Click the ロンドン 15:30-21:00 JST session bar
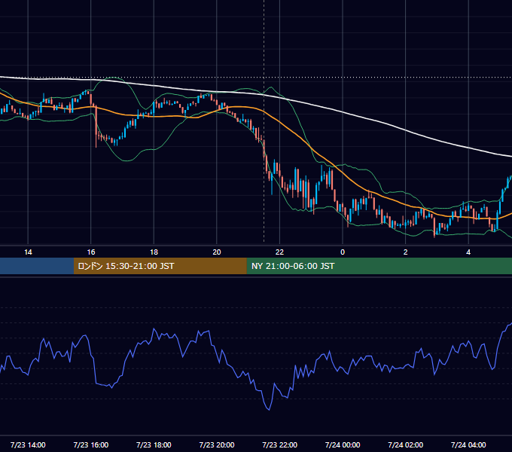 coord(160,266)
